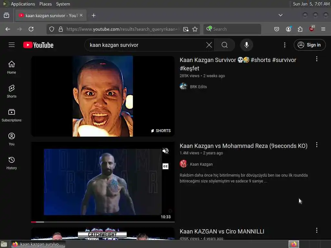Bookmark this page with the star

(195, 29)
